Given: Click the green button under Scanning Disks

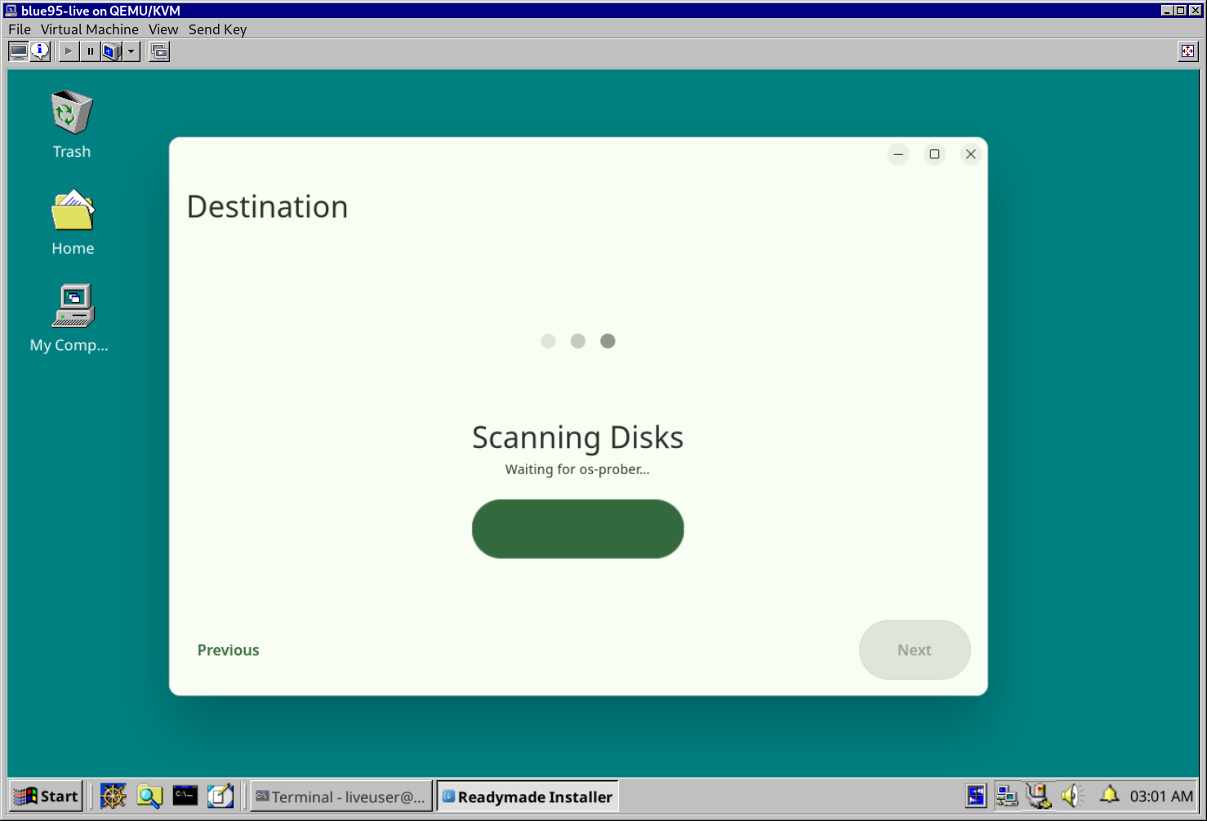Looking at the screenshot, I should pos(578,529).
